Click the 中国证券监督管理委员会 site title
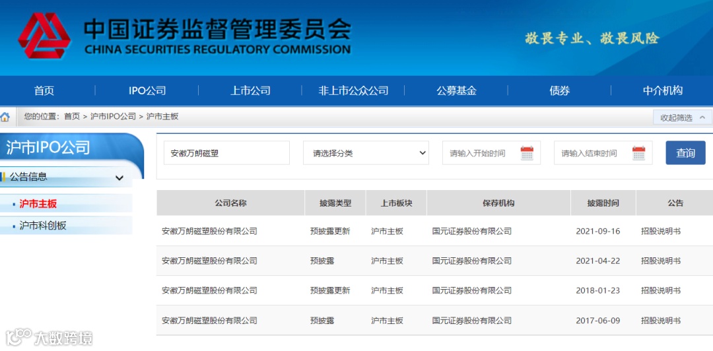The width and height of the screenshot is (713, 351). coord(217,30)
